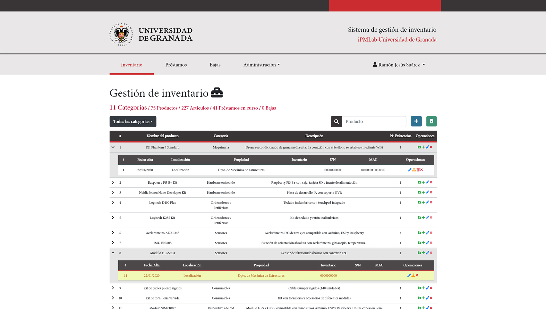Export the inventory to Excel
The image size is (546, 309).
431,121
